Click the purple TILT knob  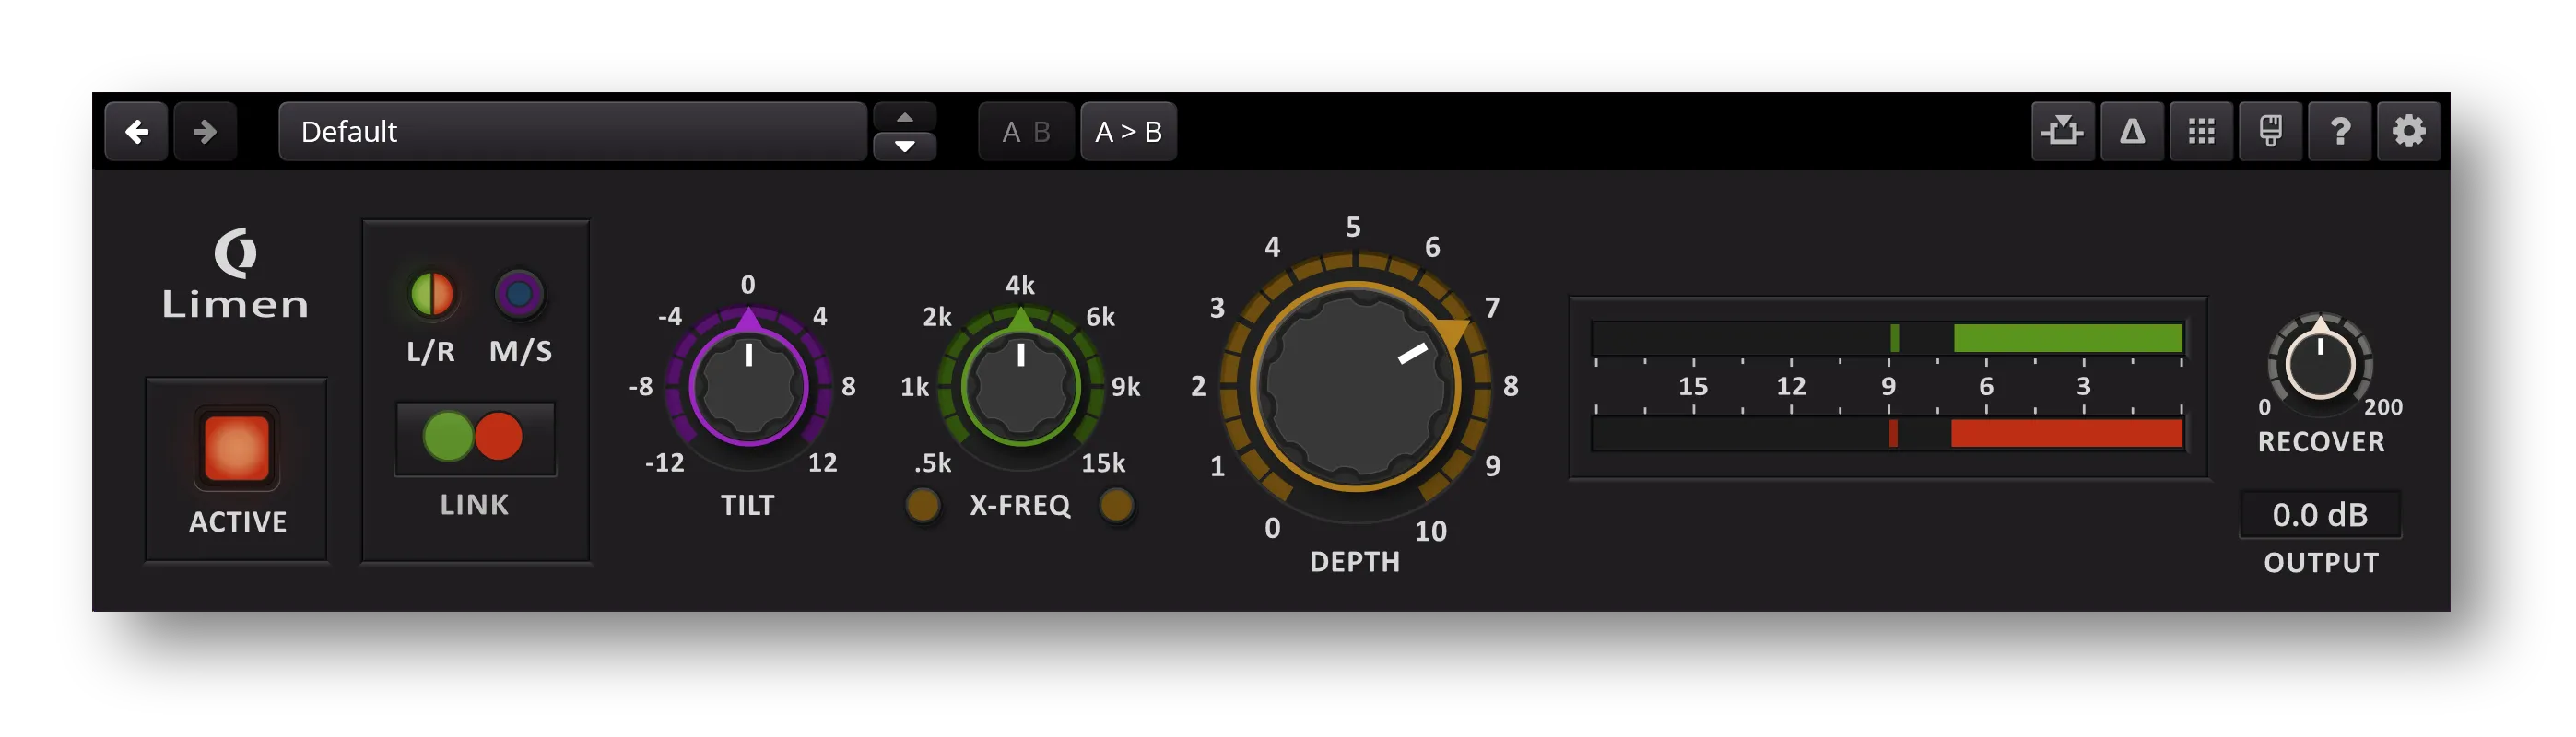[748, 386]
